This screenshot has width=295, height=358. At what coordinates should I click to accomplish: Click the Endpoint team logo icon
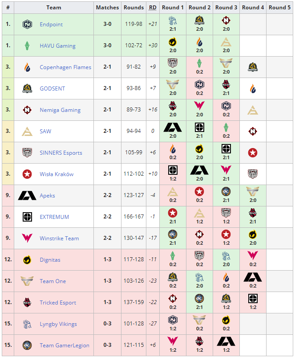tap(27, 25)
